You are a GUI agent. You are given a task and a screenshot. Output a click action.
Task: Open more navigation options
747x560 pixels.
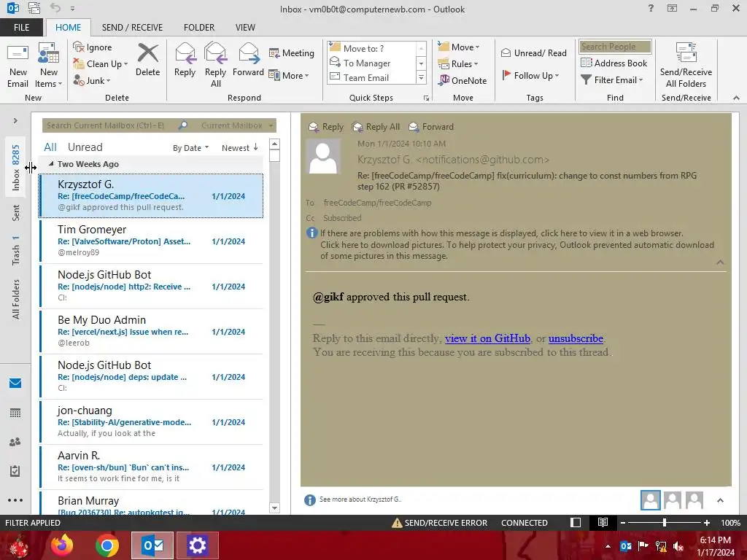tap(15, 500)
